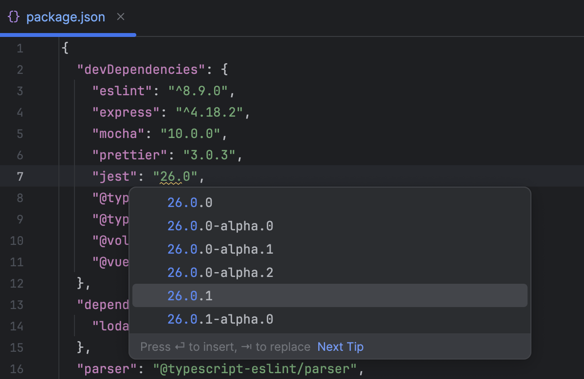Open the Next Tip link
This screenshot has width=584, height=379.
340,346
